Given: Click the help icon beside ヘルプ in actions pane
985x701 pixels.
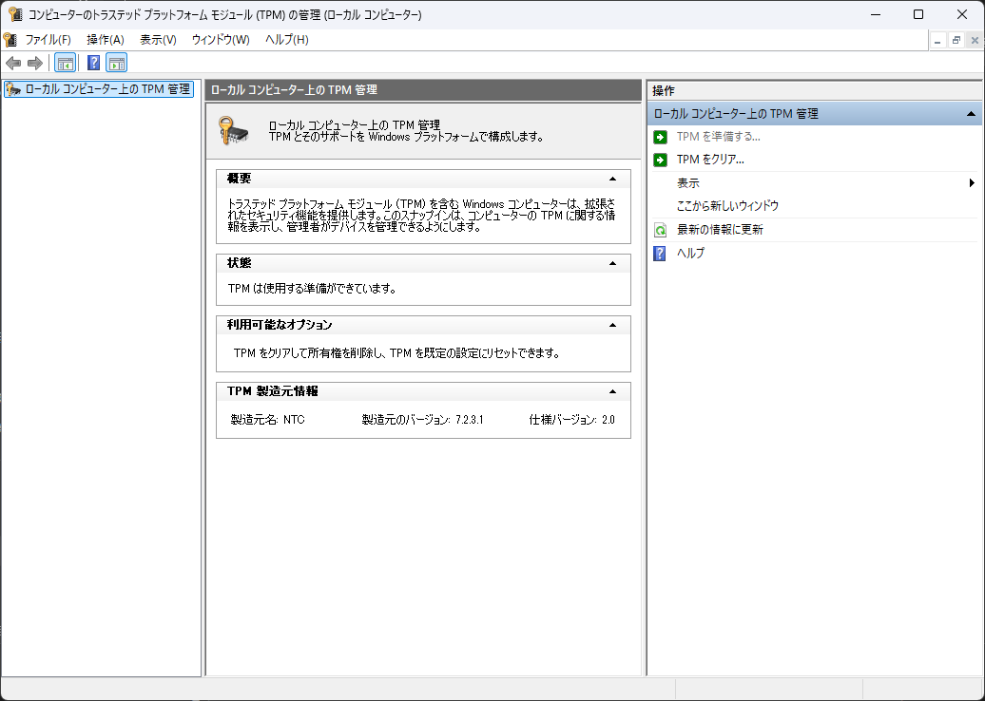Looking at the screenshot, I should 660,254.
